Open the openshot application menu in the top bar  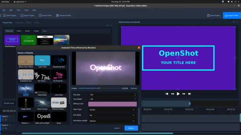[20, 2]
